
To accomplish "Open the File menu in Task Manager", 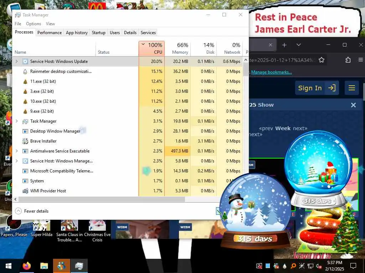I will point(18,24).
